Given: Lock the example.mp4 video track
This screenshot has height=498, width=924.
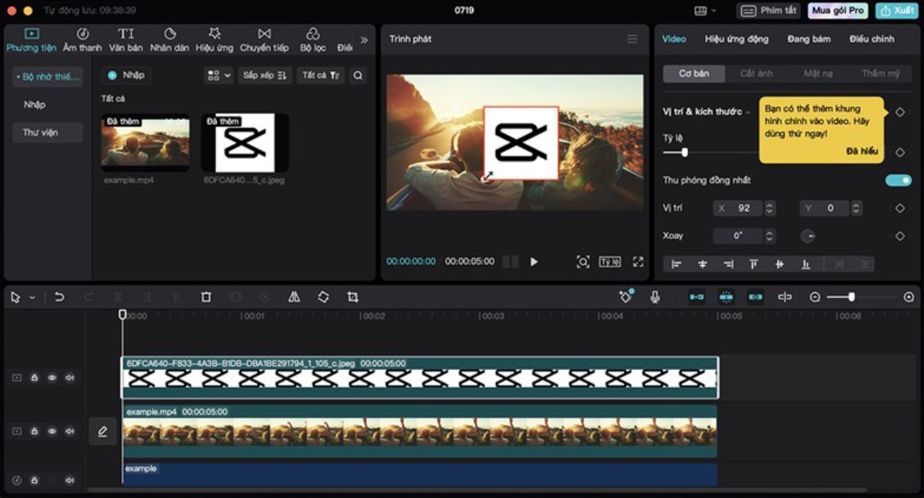Looking at the screenshot, I should [x=34, y=432].
